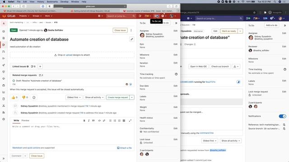
Task: Click the Comment button
Action: click(x=17, y=156)
